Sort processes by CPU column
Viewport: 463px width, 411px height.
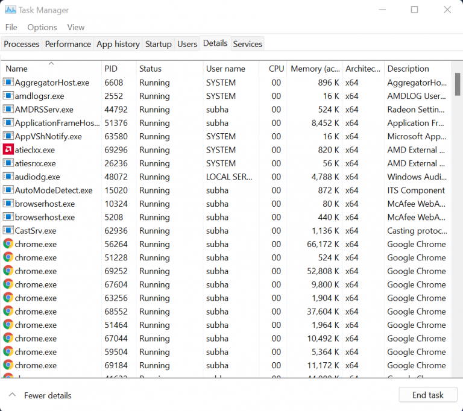tap(273, 69)
